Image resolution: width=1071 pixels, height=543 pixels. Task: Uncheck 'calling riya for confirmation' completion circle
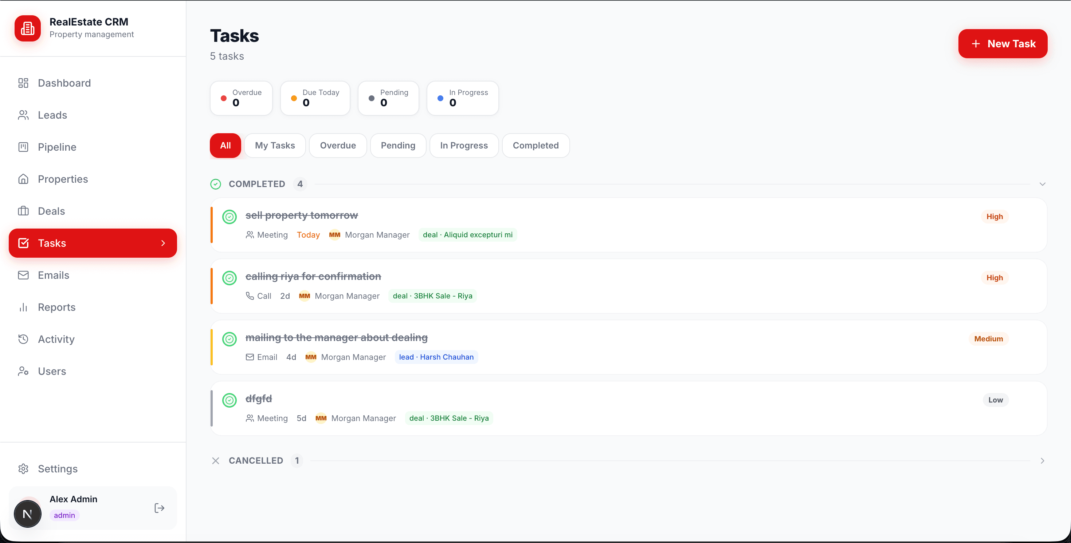coord(229,278)
